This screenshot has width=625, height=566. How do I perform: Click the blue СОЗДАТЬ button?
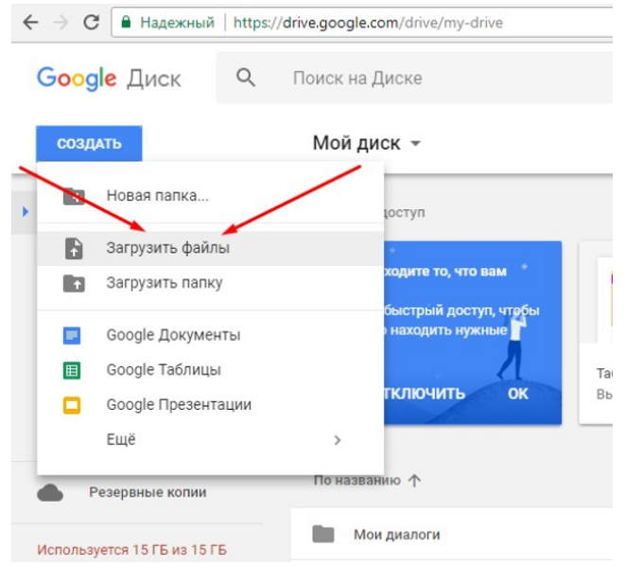coord(89,143)
